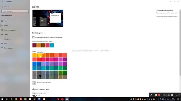Pick the brown recently used color
Screen dimensions: 181x101
point(43,45)
